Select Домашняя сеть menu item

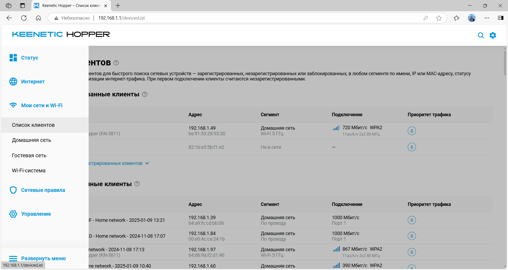pyautogui.click(x=31, y=140)
